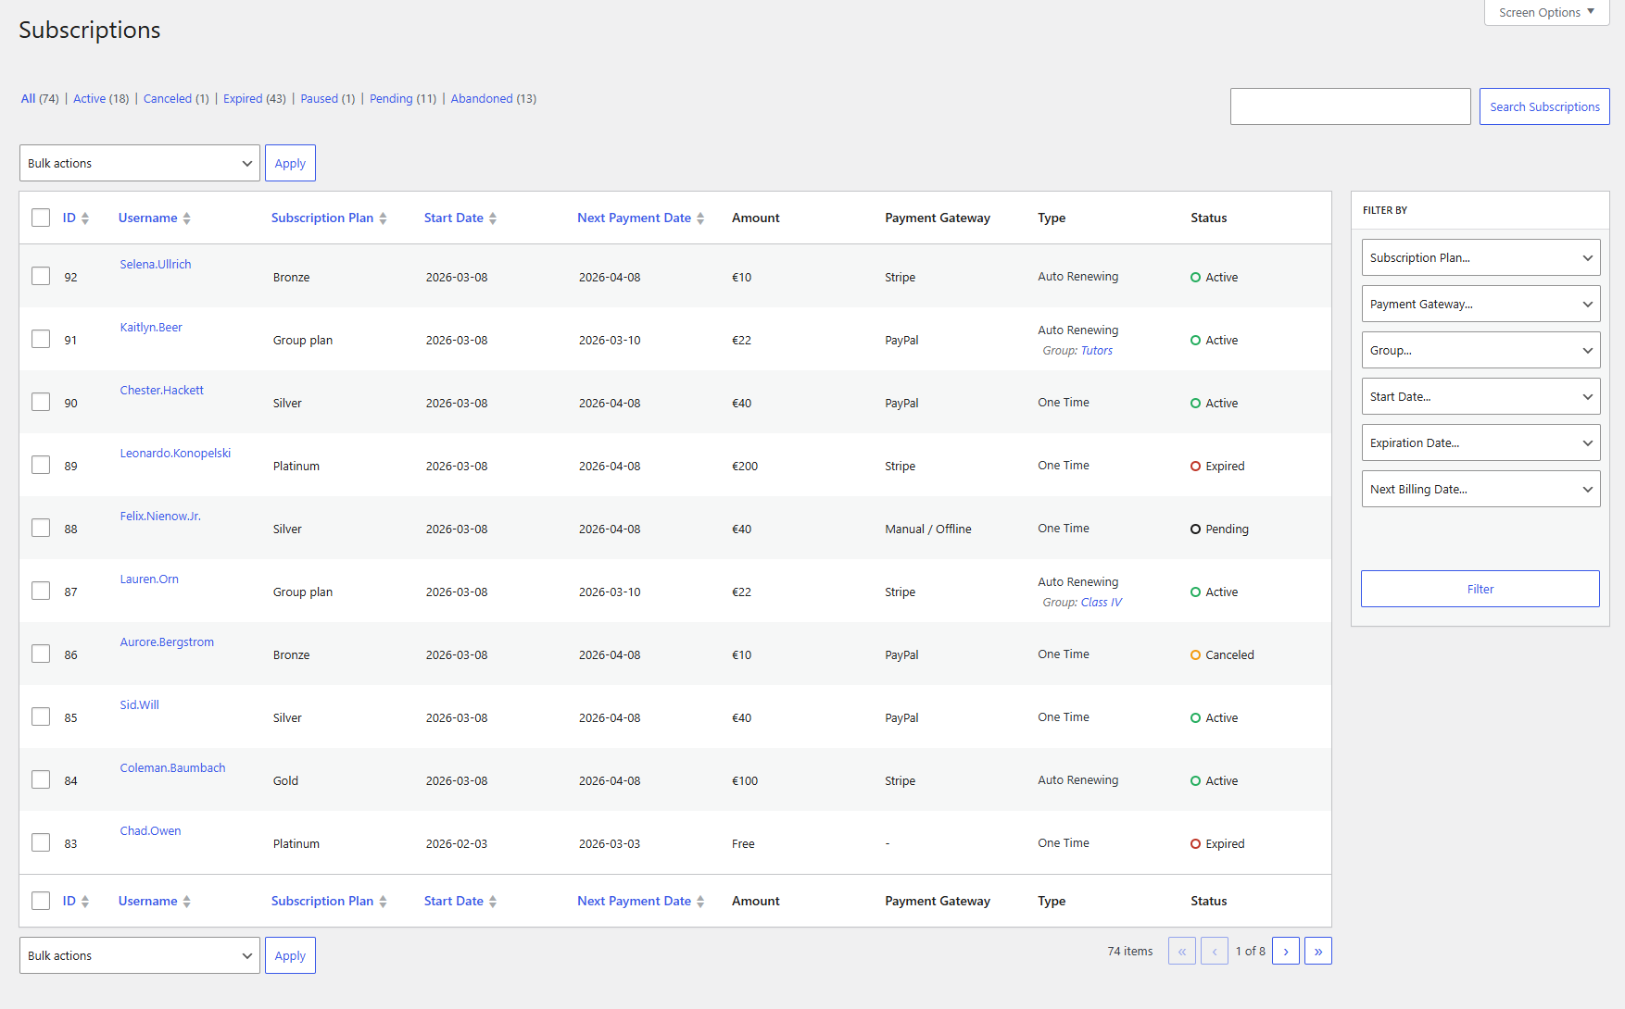Select all subscriptions via header checkbox
This screenshot has height=1009, width=1625.
pyautogui.click(x=40, y=217)
